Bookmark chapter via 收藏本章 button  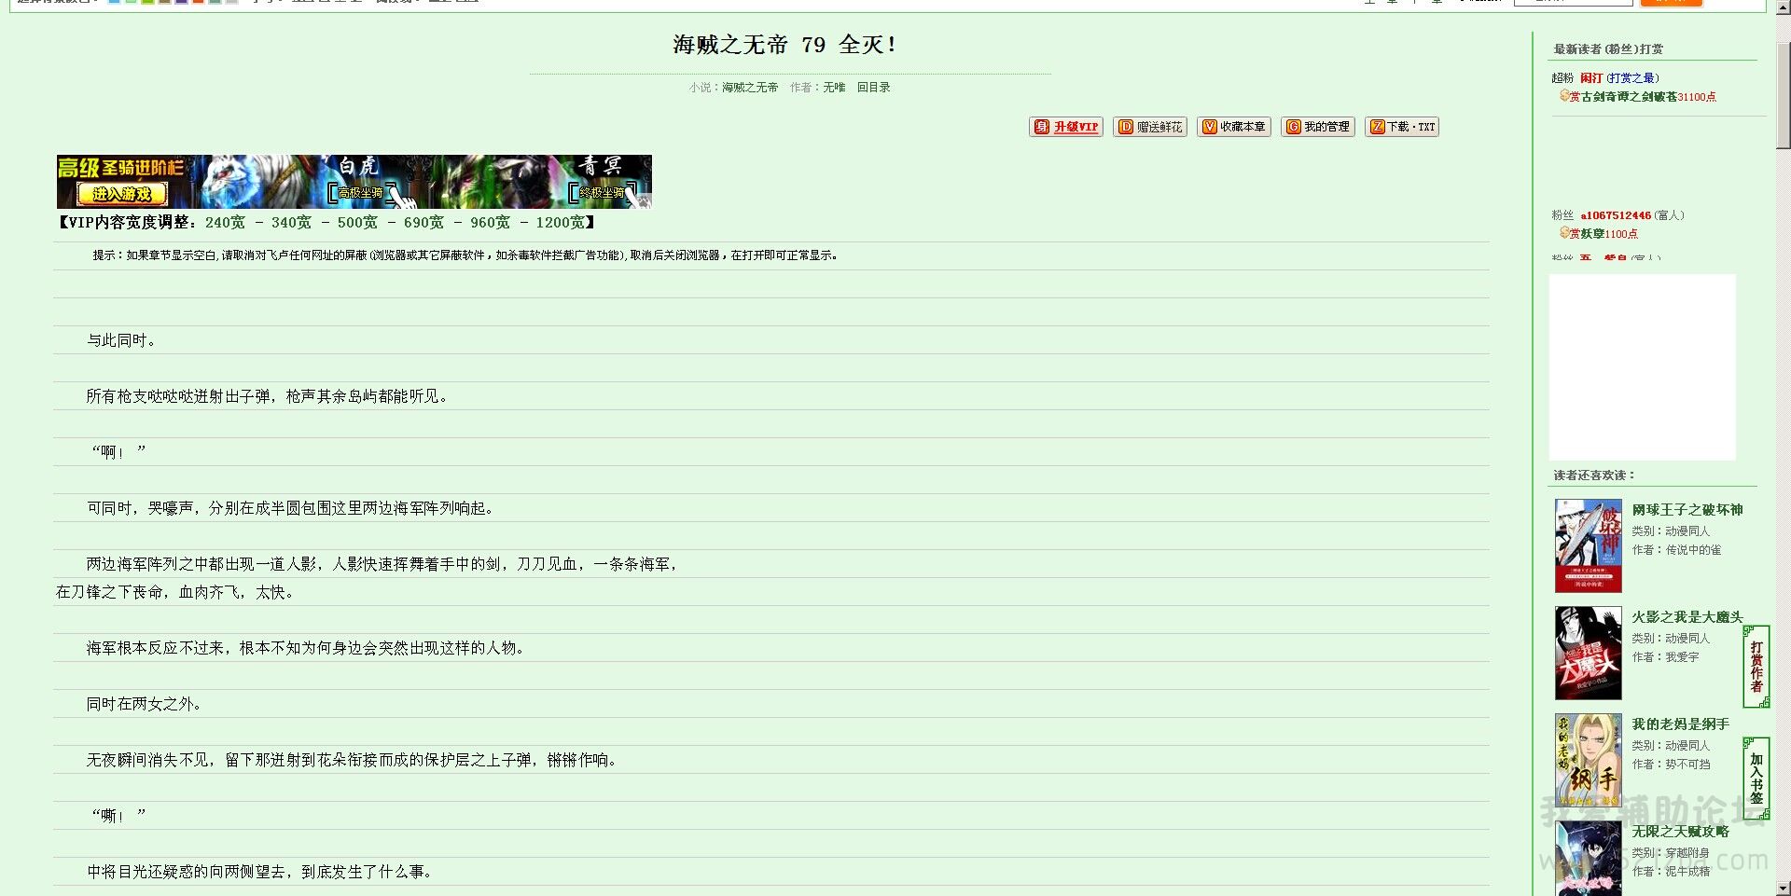click(x=1234, y=127)
